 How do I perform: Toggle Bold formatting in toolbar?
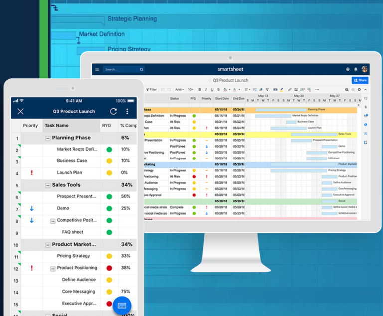tap(200, 90)
